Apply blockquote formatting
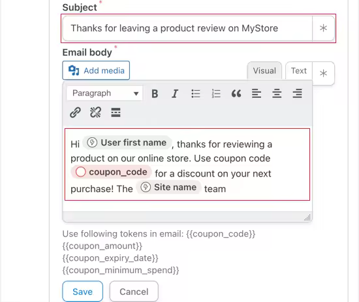Viewport: 359px width, 302px height. point(236,93)
